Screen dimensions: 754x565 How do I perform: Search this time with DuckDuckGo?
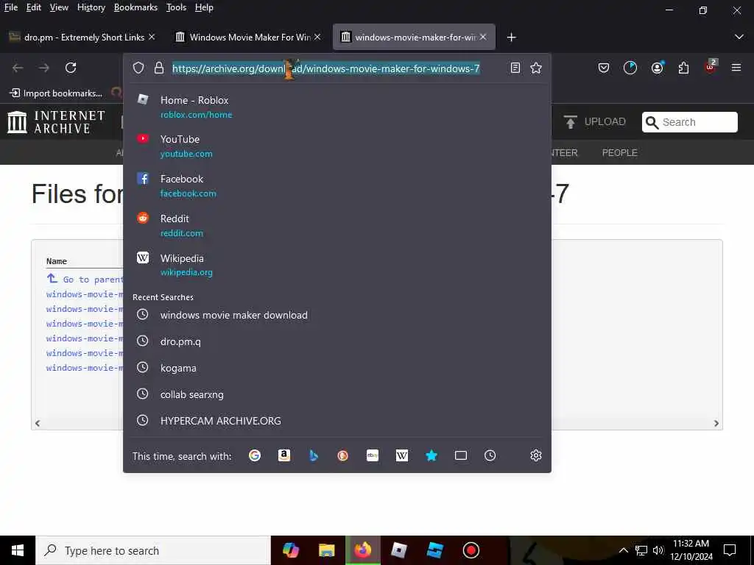(x=343, y=455)
